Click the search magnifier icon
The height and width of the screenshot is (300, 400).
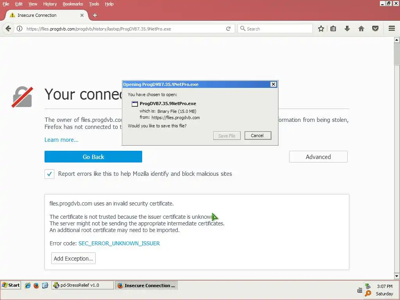pyautogui.click(x=243, y=29)
